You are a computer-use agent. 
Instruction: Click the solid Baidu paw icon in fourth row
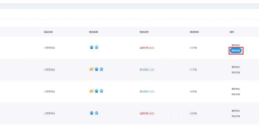(x=92, y=113)
